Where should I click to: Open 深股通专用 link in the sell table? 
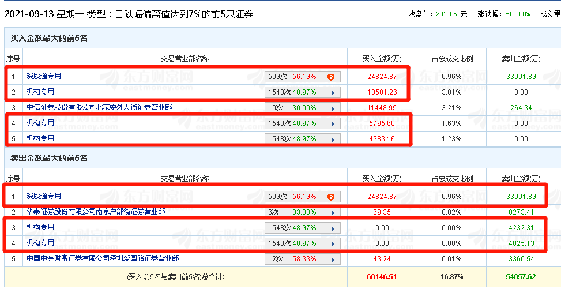[43, 197]
